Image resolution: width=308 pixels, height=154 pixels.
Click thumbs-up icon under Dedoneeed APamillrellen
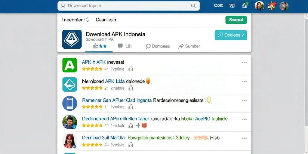131,125
